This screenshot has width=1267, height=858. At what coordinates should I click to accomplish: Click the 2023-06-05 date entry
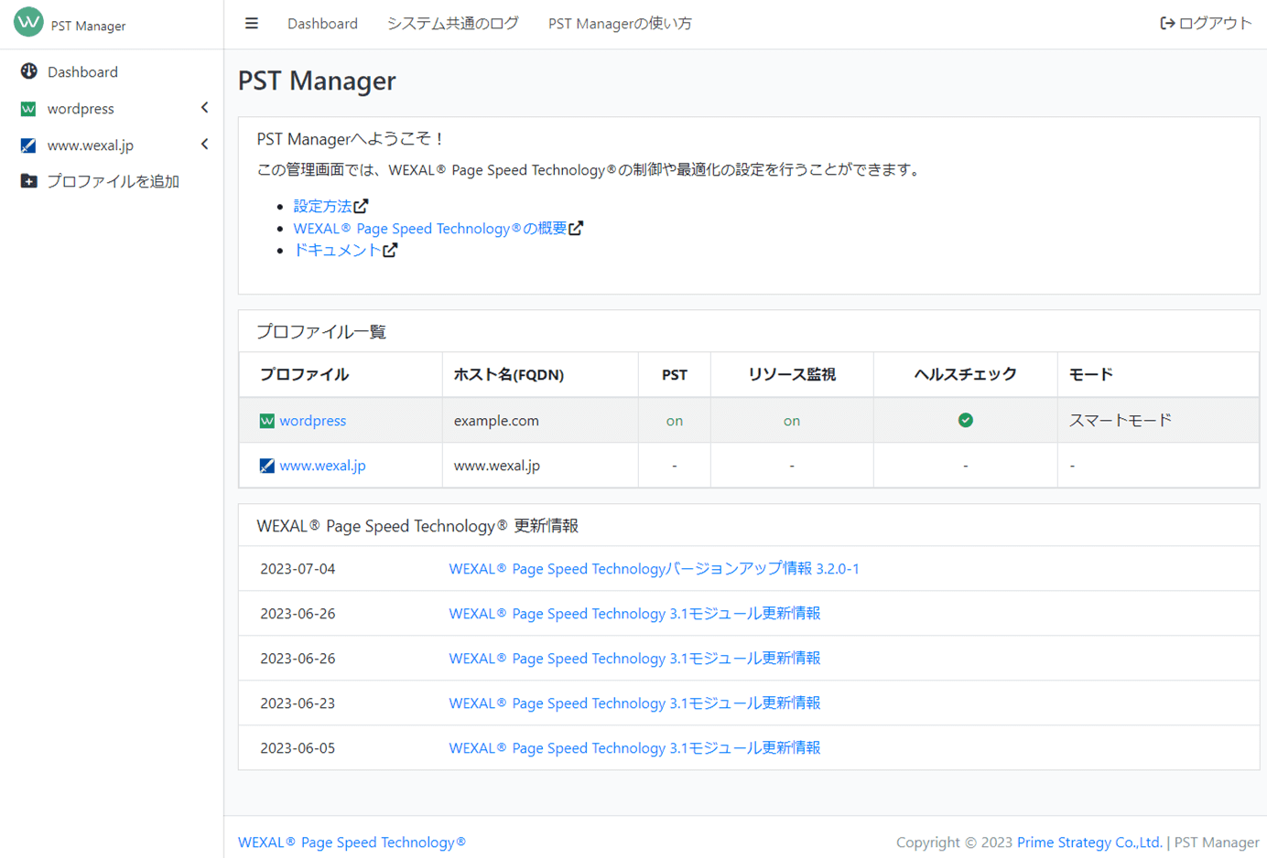pyautogui.click(x=298, y=748)
